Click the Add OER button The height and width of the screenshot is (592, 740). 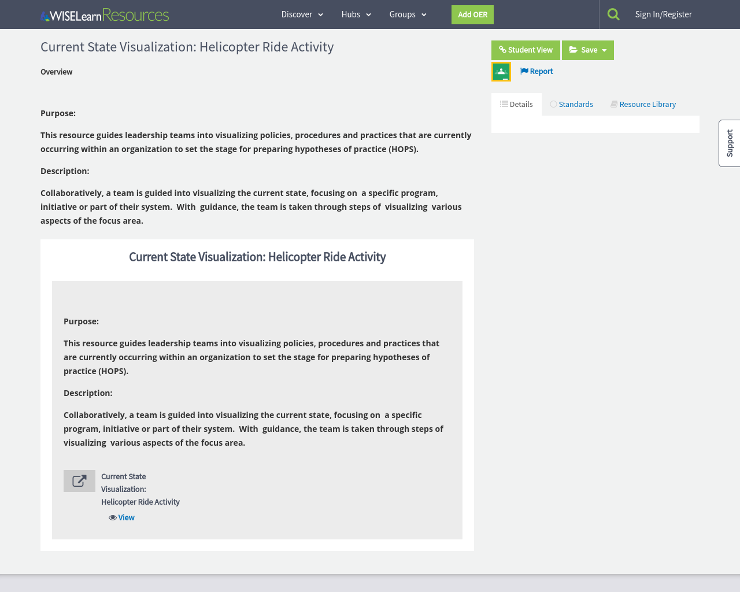coord(472,14)
